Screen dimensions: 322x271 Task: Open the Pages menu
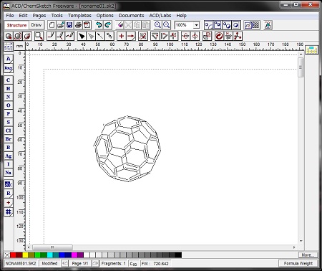coord(39,16)
